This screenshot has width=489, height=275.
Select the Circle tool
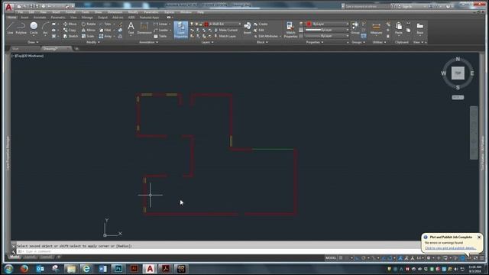tap(34, 28)
